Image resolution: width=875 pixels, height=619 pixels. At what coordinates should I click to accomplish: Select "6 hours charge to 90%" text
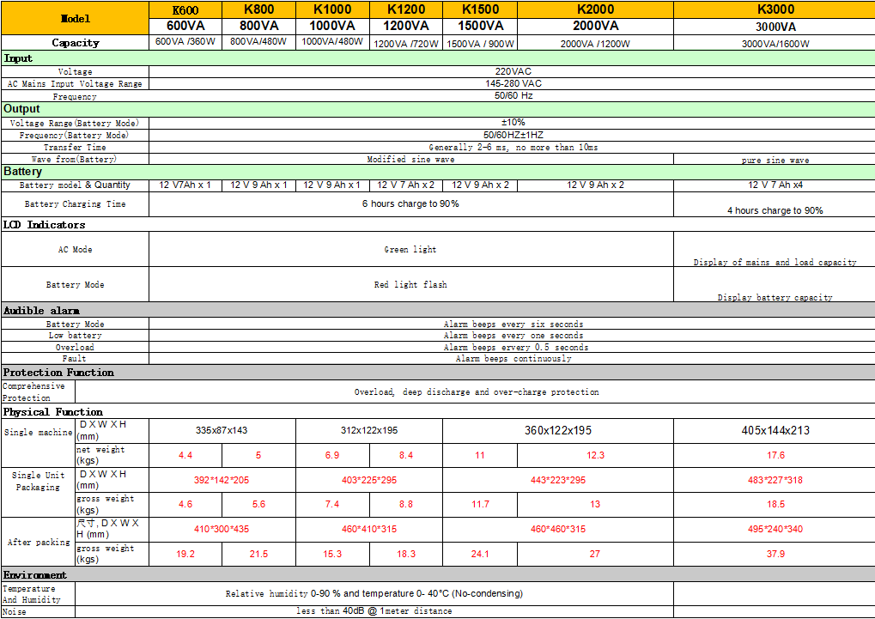(x=410, y=203)
